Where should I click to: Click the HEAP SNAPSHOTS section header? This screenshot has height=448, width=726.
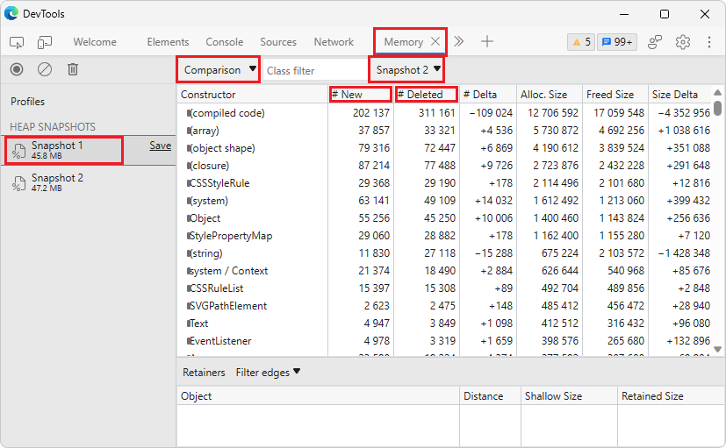[x=53, y=126]
